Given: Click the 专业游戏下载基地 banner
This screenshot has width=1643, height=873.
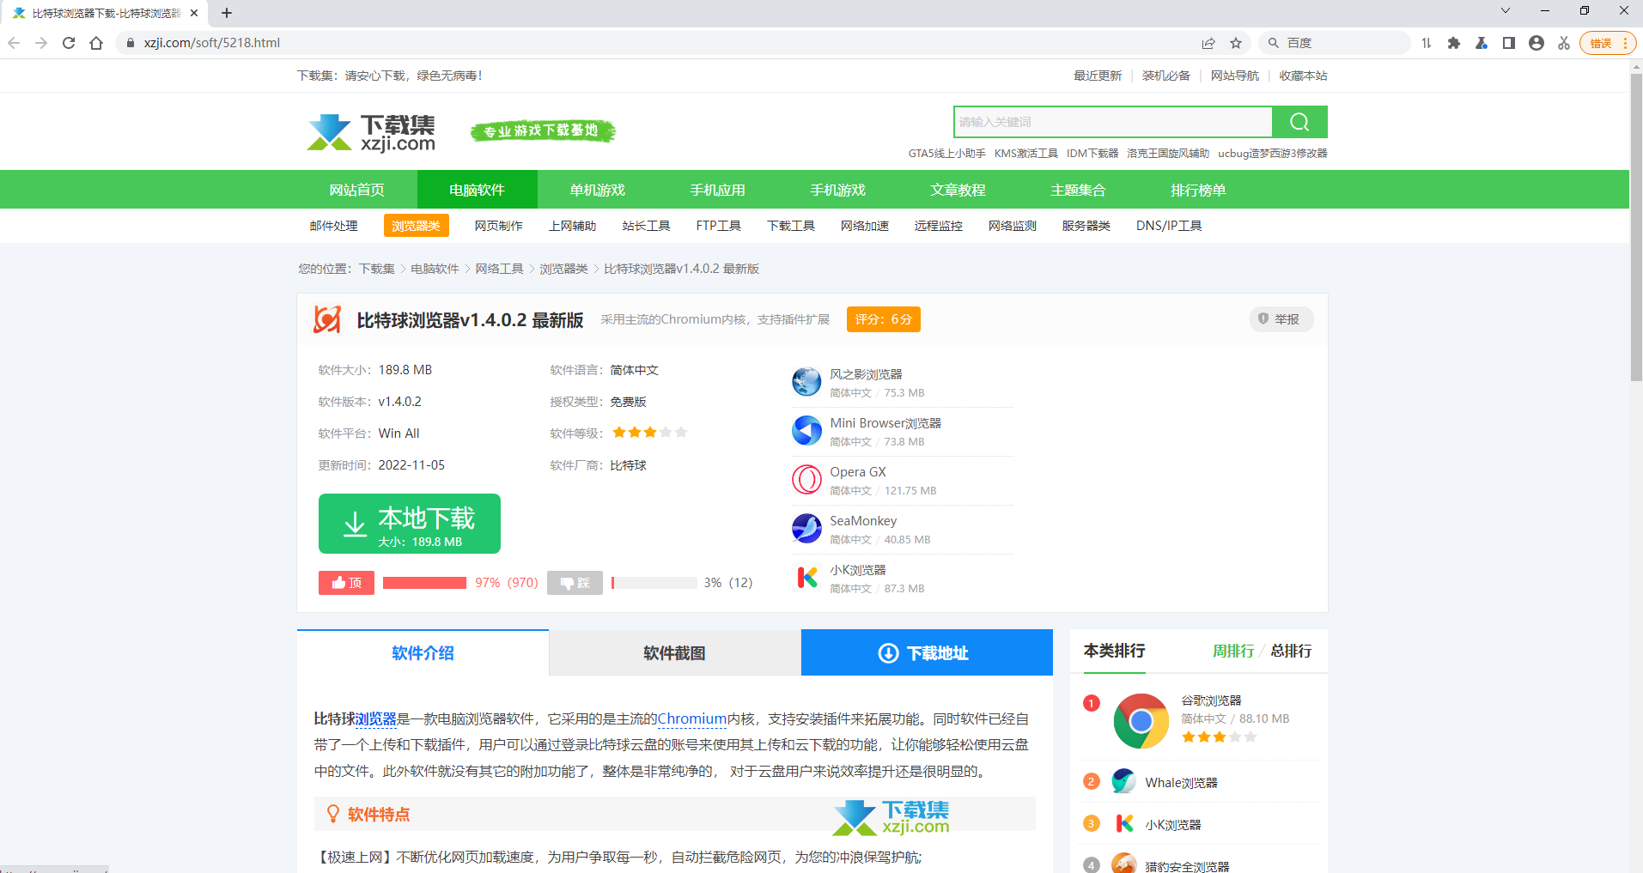Looking at the screenshot, I should click(543, 131).
